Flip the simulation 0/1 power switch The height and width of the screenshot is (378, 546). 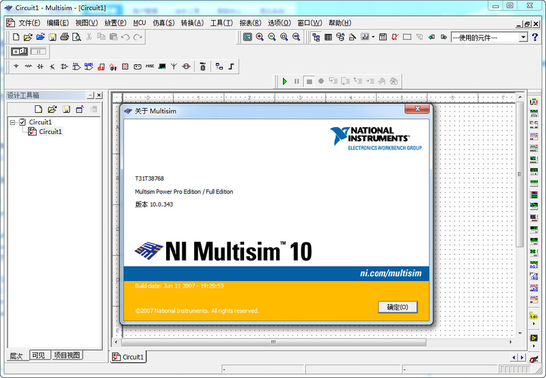coord(20,51)
